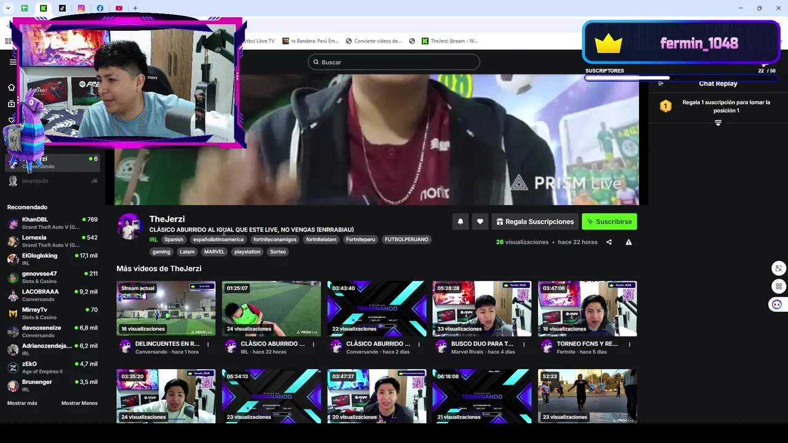The width and height of the screenshot is (788, 443).
Task: Open offline followed channel imantado
Action: (52, 181)
